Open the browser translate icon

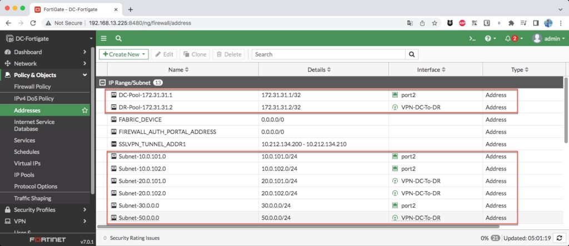[x=410, y=23]
